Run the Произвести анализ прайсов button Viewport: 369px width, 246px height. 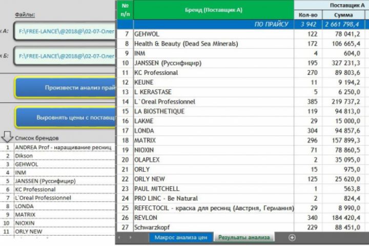tap(65, 88)
